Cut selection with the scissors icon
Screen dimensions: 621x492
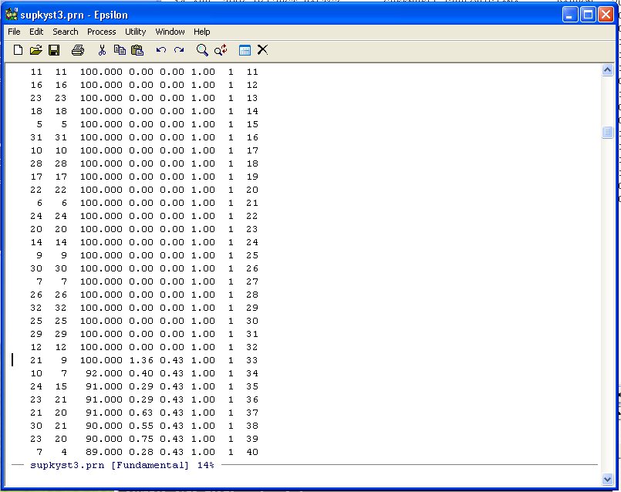102,50
